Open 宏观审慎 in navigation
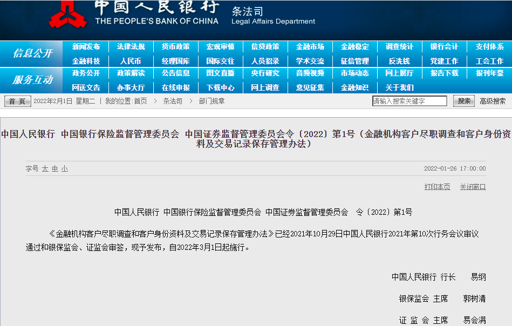This screenshot has width=512, height=326. [x=221, y=47]
